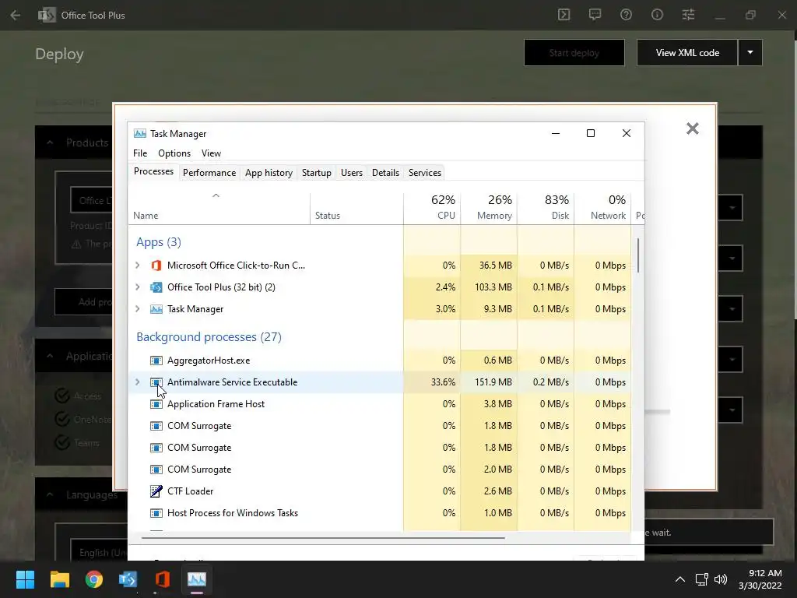797x598 pixels.
Task: Click the help question mark icon
Action: pos(626,15)
